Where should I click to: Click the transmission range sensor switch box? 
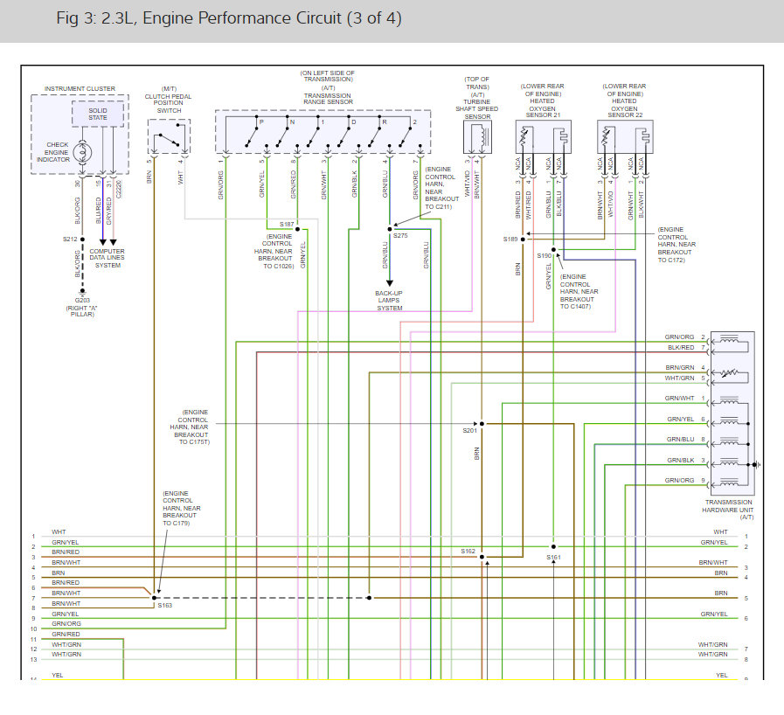click(x=323, y=131)
